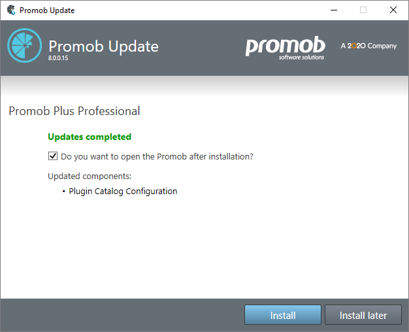Click the Promob Plus Professional heading
409x332 pixels.
pos(74,111)
